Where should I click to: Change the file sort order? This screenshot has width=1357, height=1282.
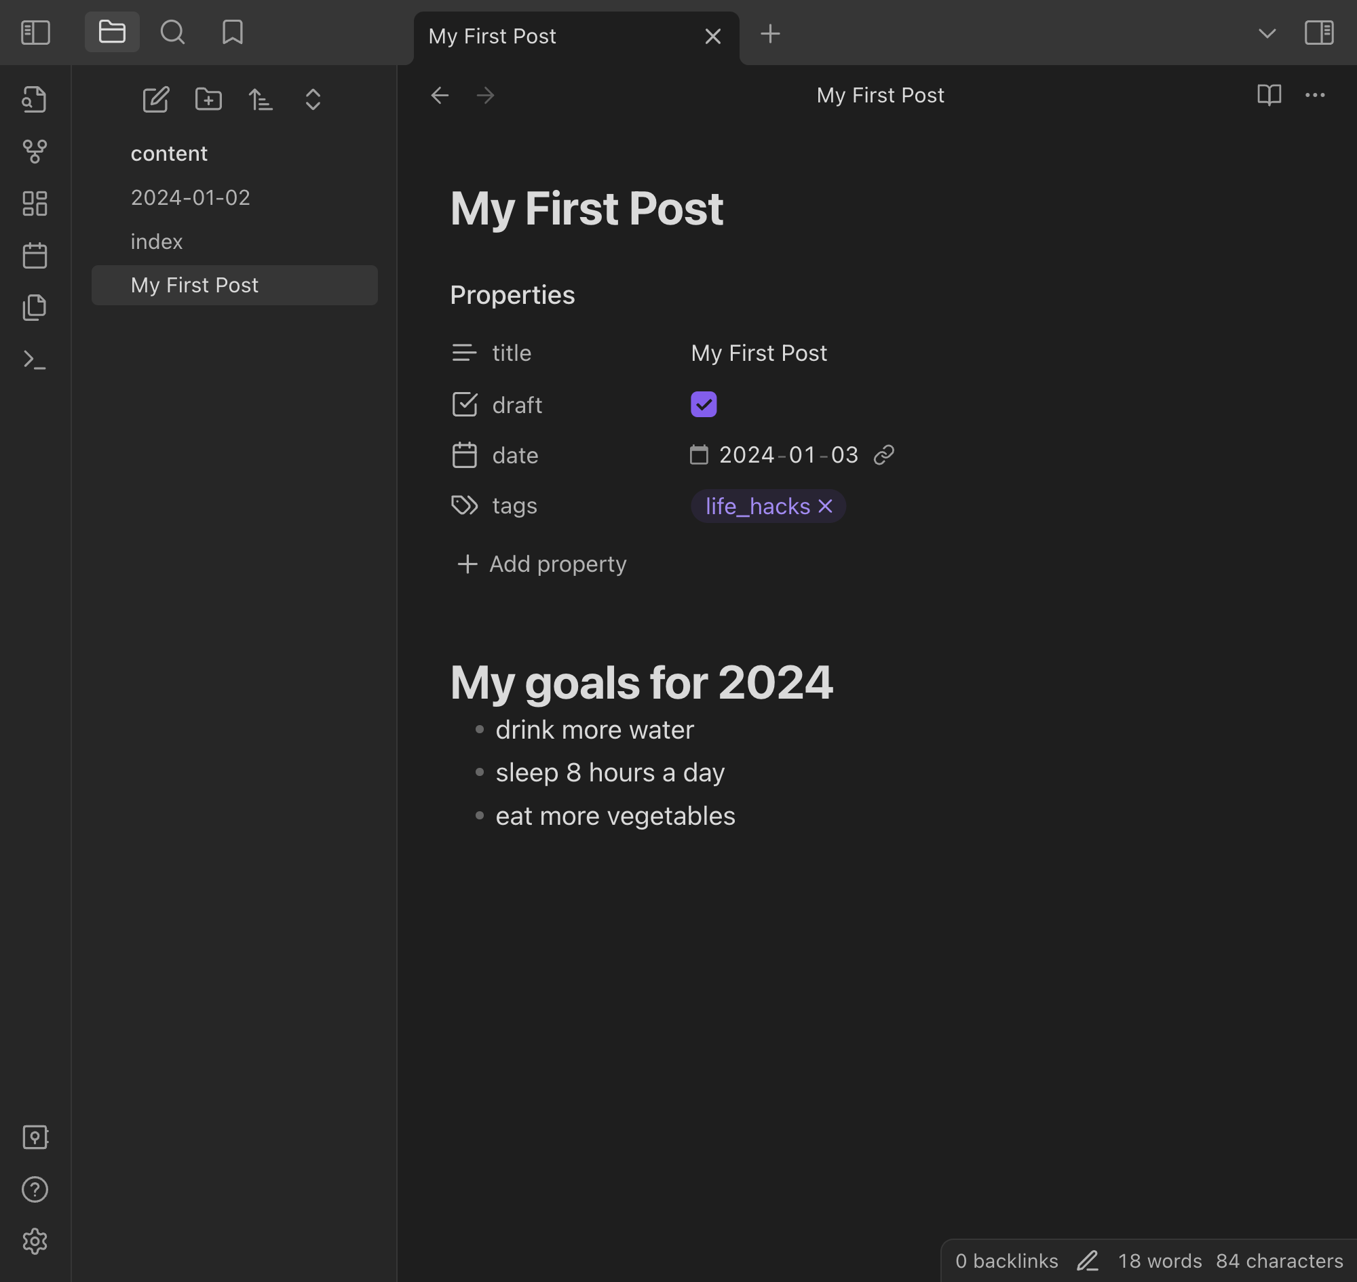pos(261,100)
